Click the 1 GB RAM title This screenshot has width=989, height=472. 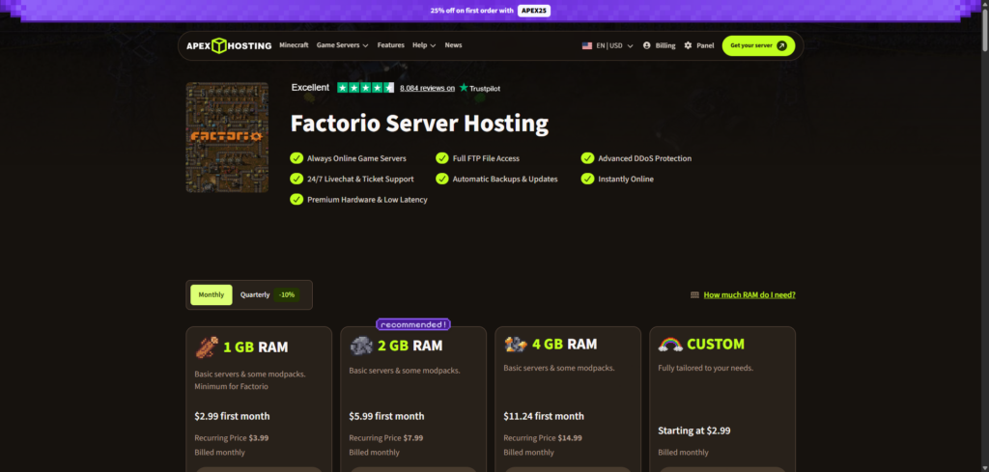coord(255,347)
